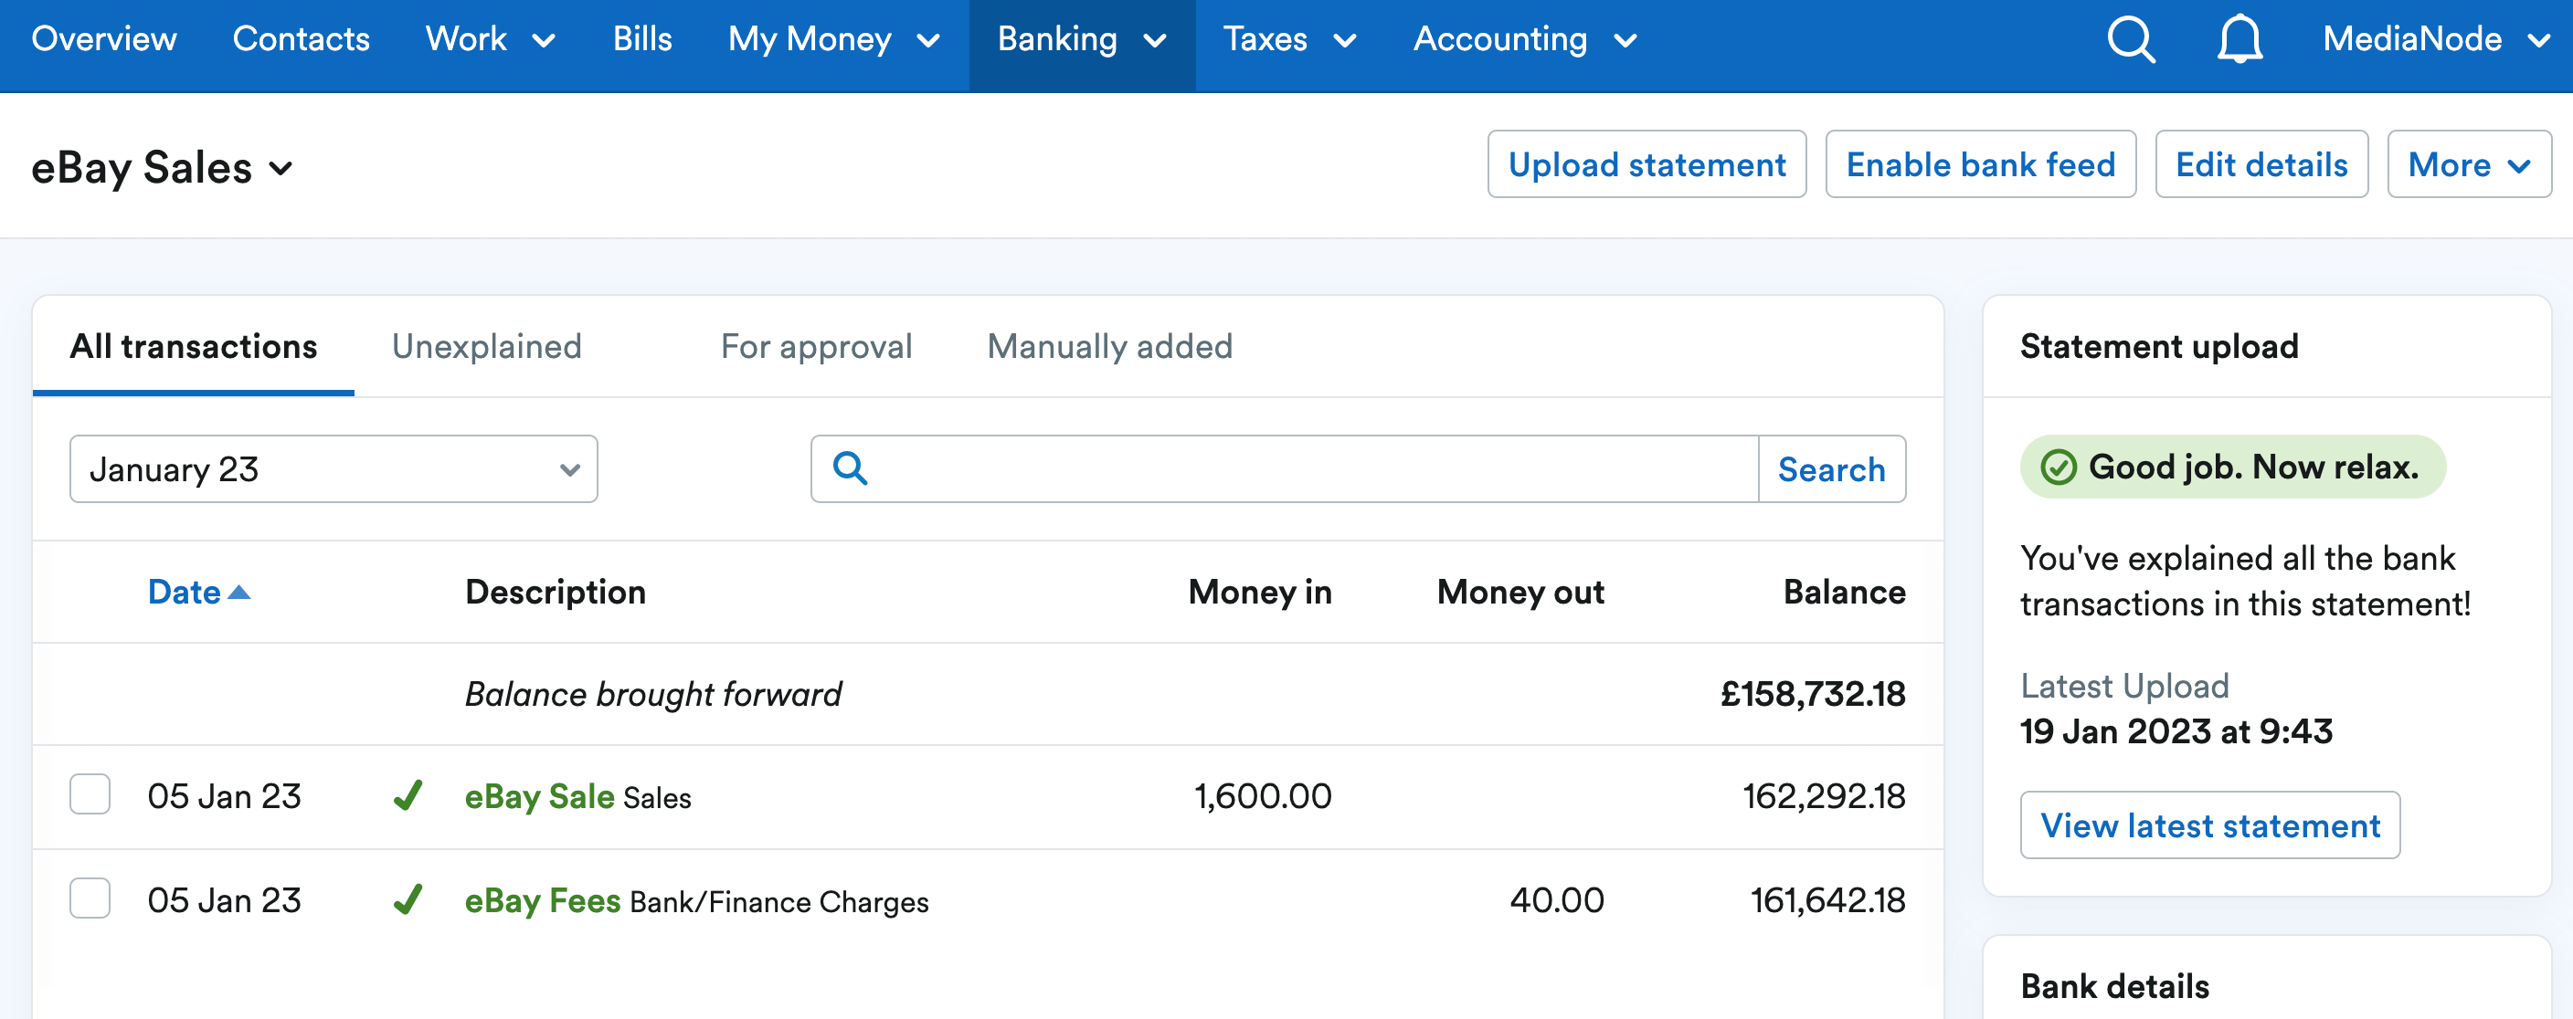
Task: Switch to the Unexplained tab
Action: click(486, 346)
